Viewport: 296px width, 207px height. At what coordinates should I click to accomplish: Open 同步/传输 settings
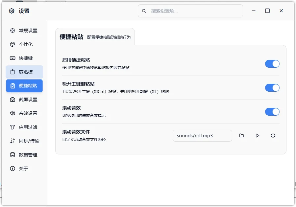24,141
